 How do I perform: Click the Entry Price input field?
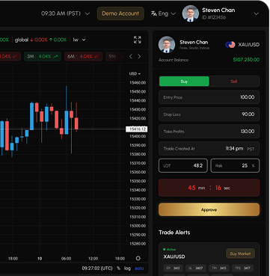[209, 97]
